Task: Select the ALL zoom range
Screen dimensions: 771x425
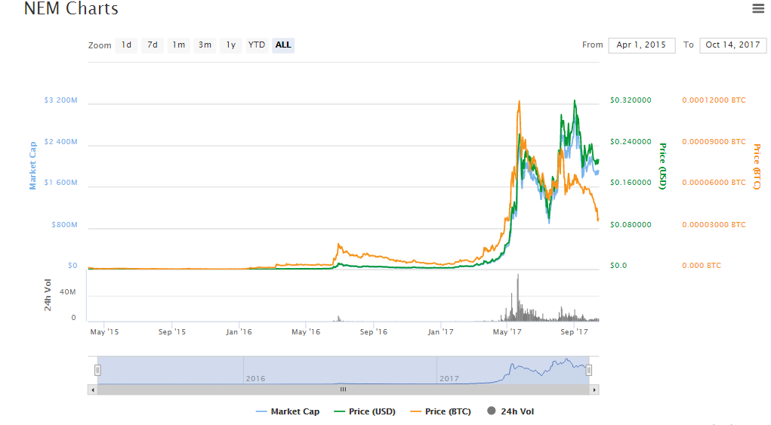Action: [x=283, y=45]
